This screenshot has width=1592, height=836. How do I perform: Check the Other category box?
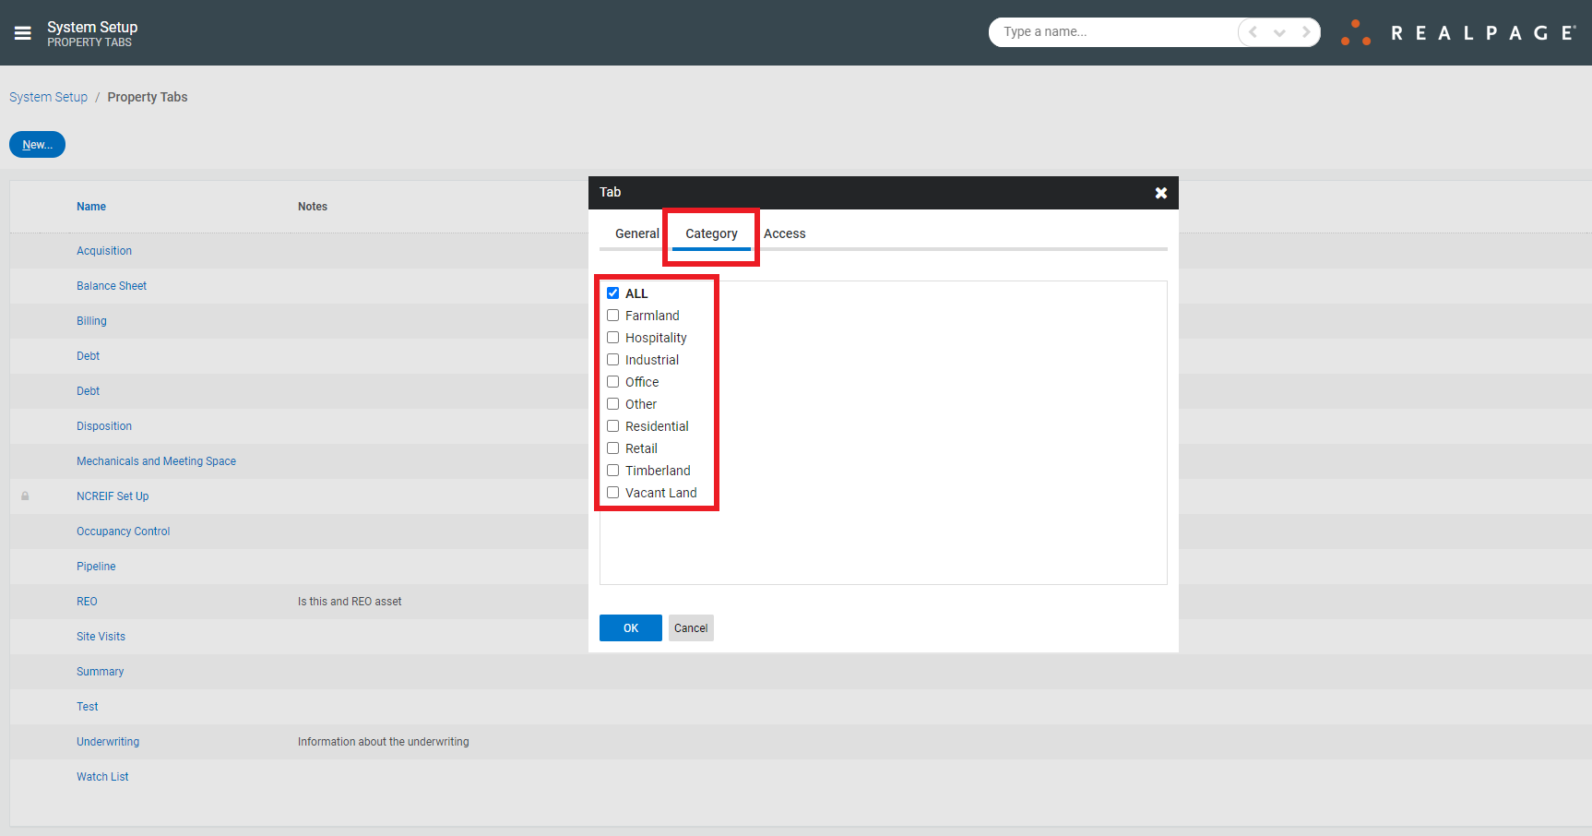coord(612,404)
